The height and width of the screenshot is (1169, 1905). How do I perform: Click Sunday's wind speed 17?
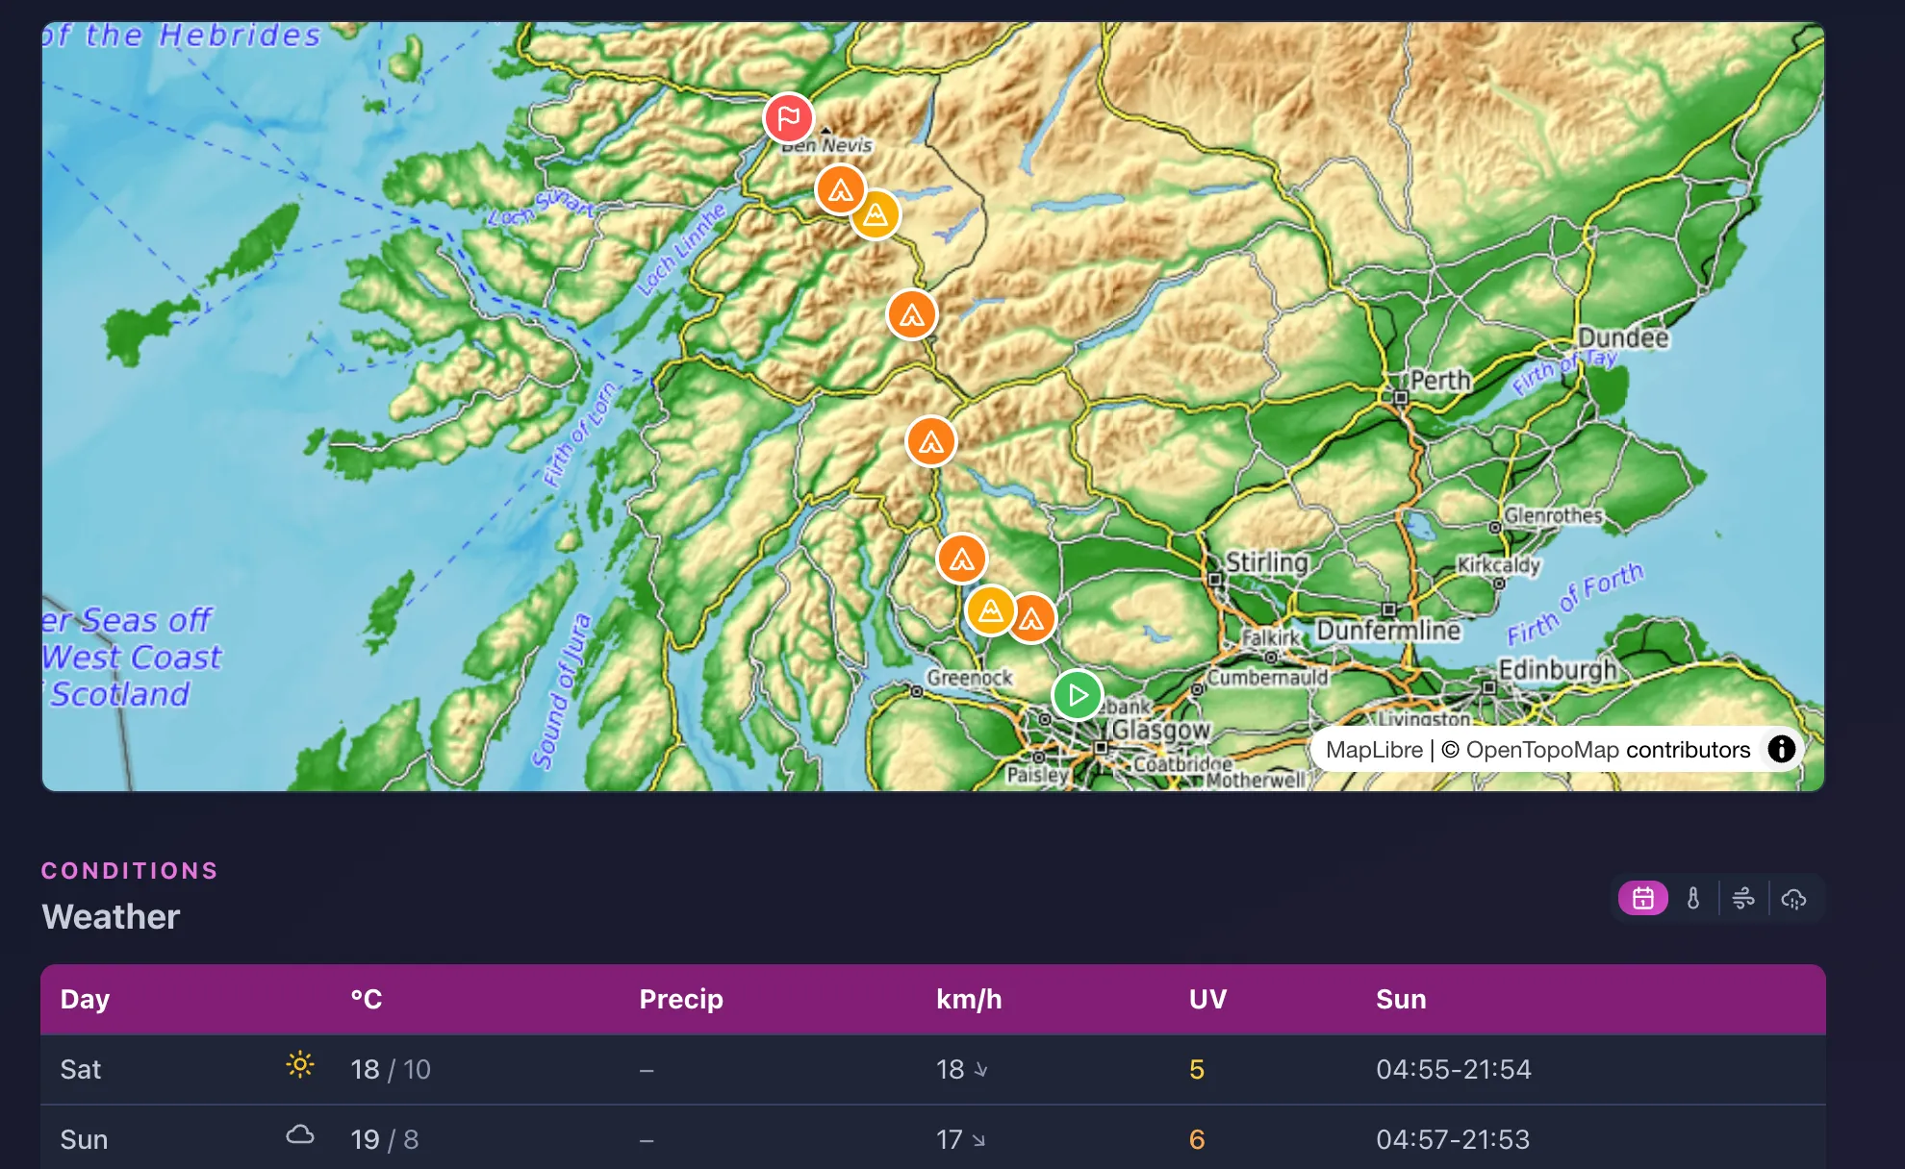[950, 1139]
